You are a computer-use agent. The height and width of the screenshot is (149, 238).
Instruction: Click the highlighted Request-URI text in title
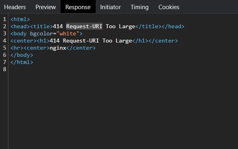coord(84,26)
